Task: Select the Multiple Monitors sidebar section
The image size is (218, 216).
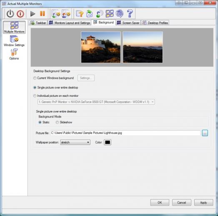Action: [14, 27]
